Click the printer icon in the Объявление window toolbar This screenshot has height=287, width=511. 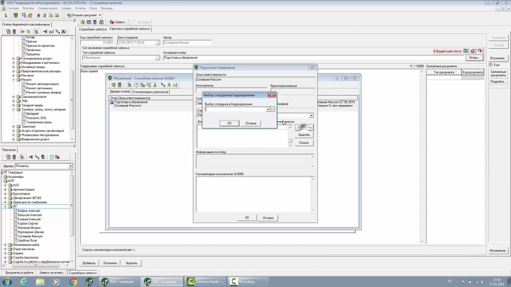pyautogui.click(x=175, y=85)
